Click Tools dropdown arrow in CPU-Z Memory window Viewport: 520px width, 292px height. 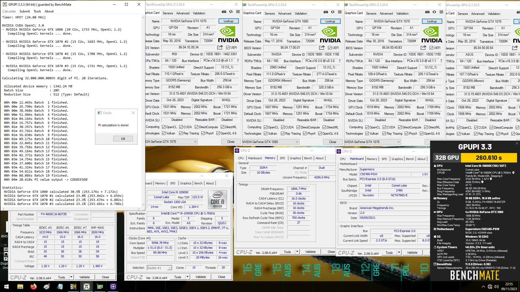point(297,252)
